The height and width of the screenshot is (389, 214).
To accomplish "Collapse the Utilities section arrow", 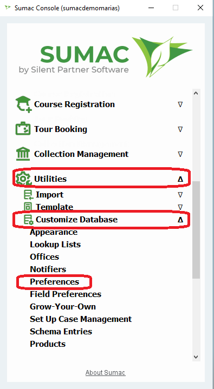I will tap(180, 179).
